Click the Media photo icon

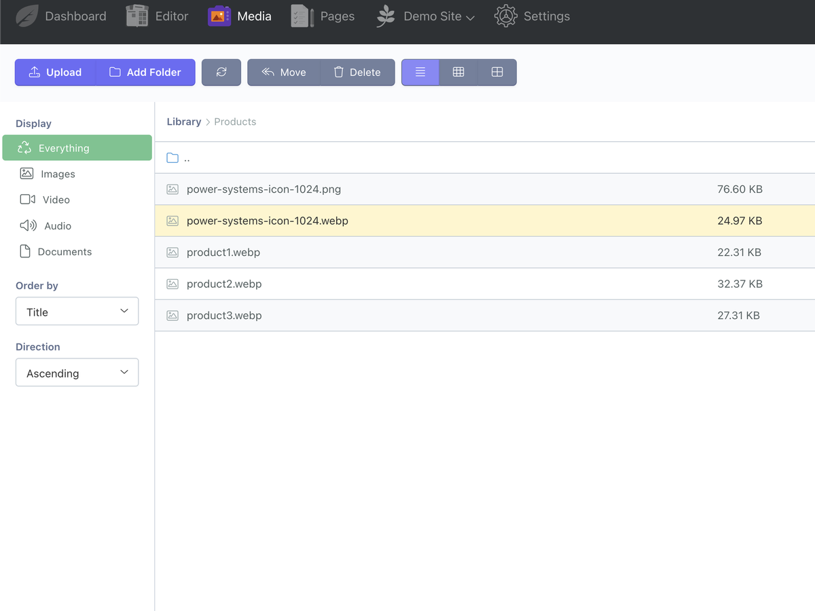(x=219, y=16)
